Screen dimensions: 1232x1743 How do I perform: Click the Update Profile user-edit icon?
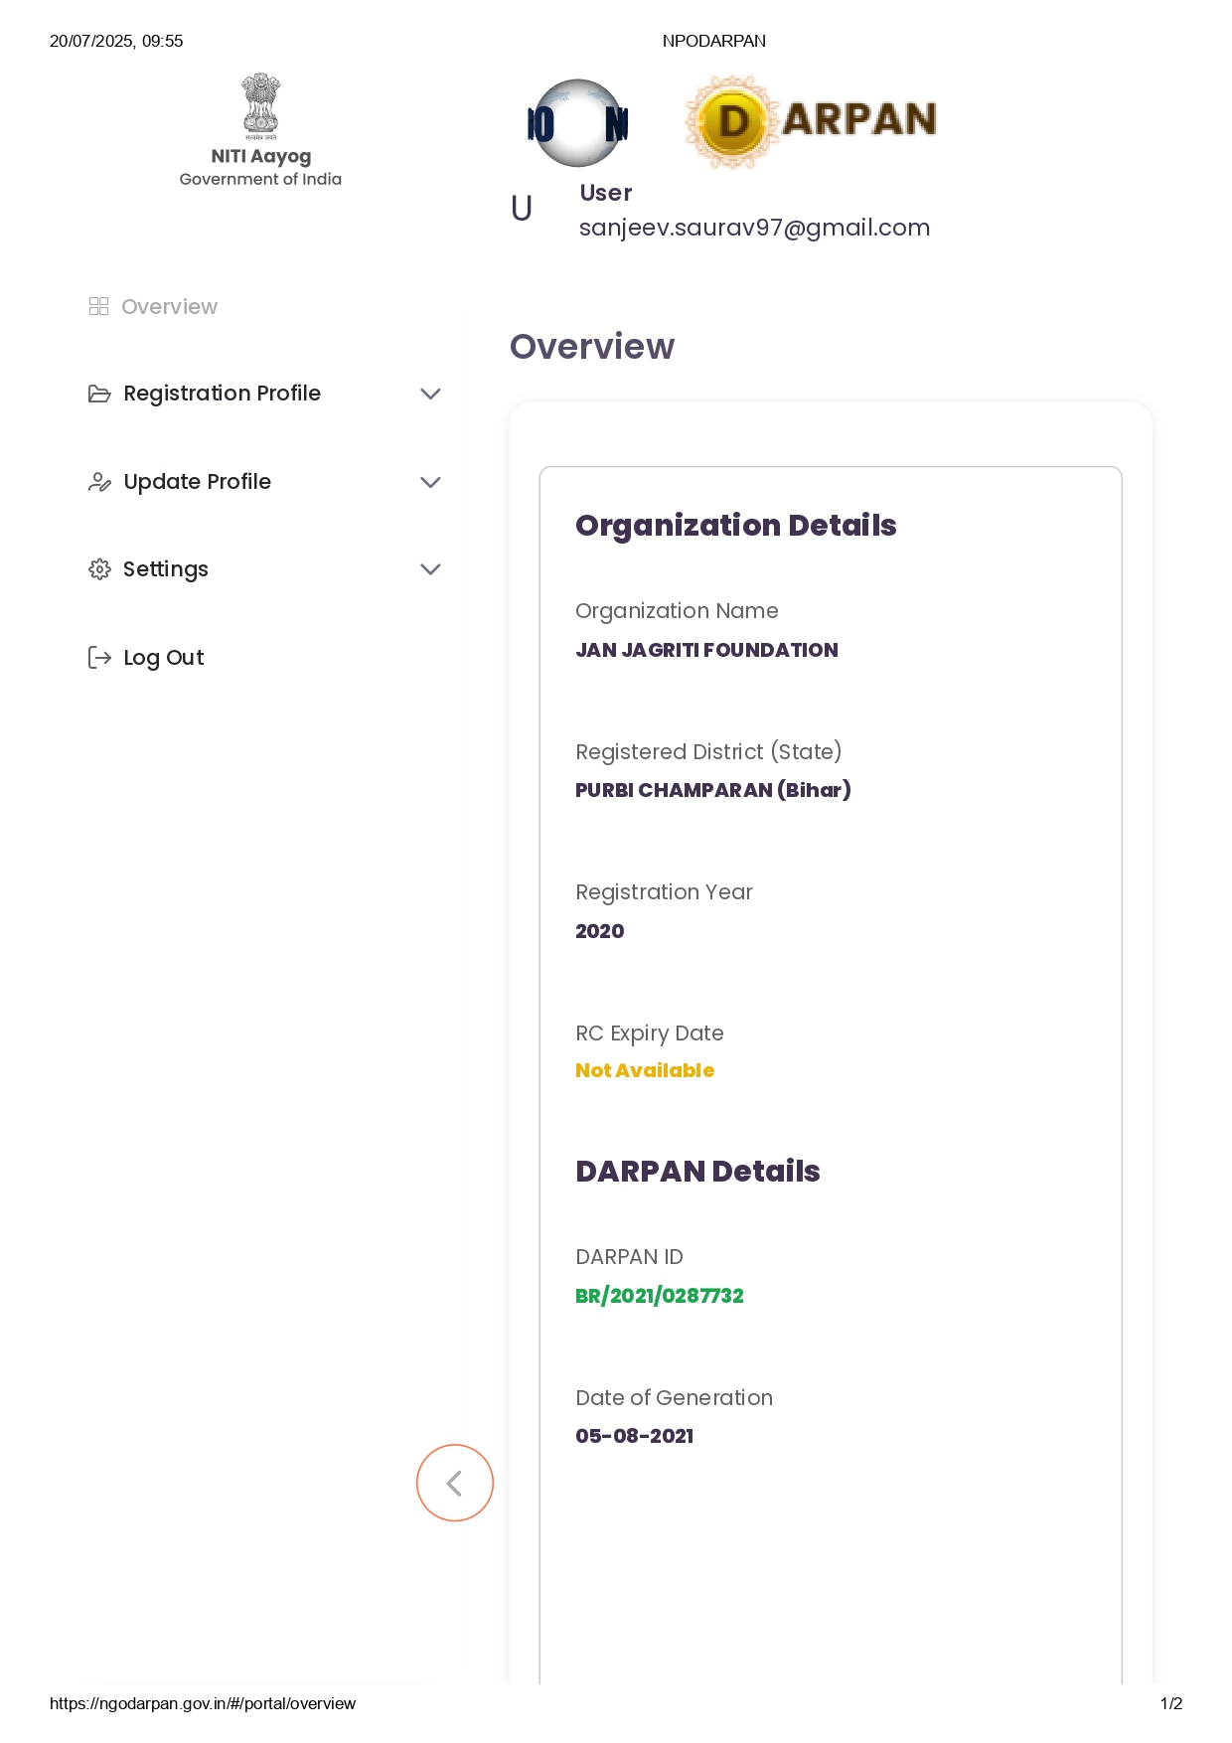tap(99, 483)
